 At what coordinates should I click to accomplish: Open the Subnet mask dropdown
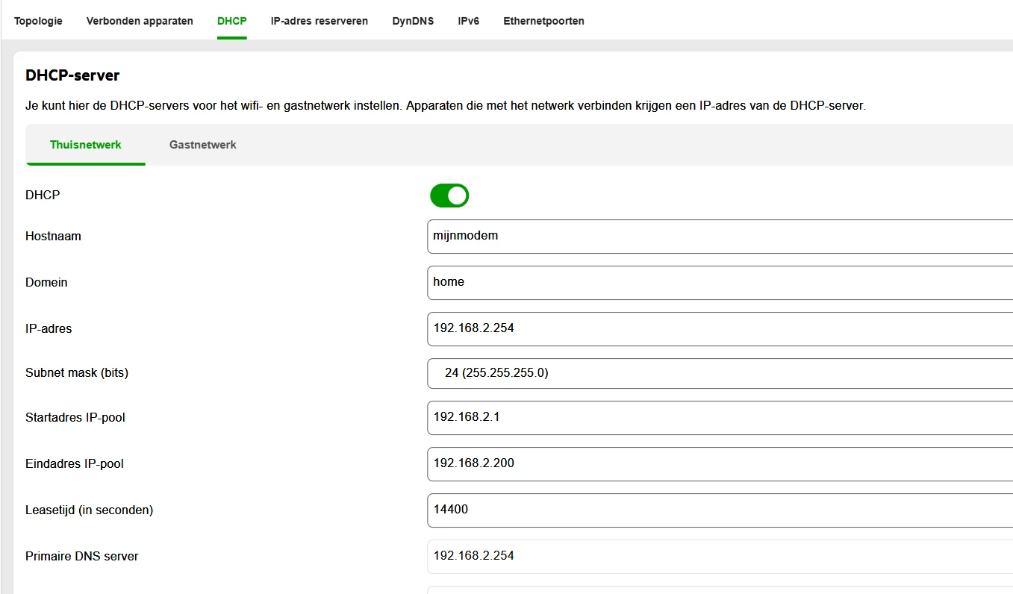pyautogui.click(x=720, y=373)
